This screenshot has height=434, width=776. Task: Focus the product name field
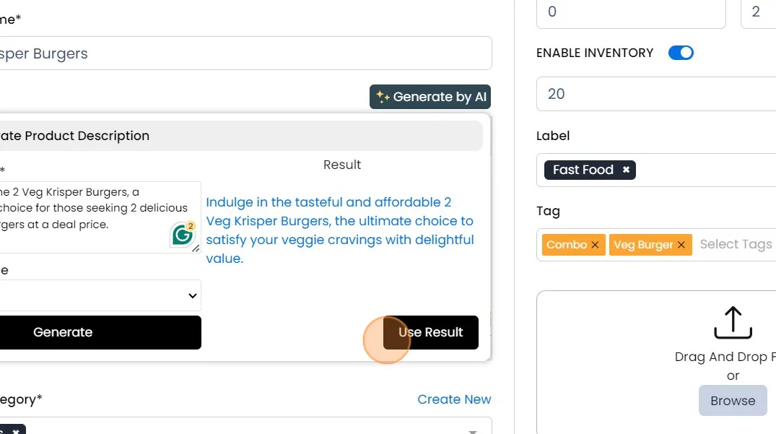[x=245, y=53]
